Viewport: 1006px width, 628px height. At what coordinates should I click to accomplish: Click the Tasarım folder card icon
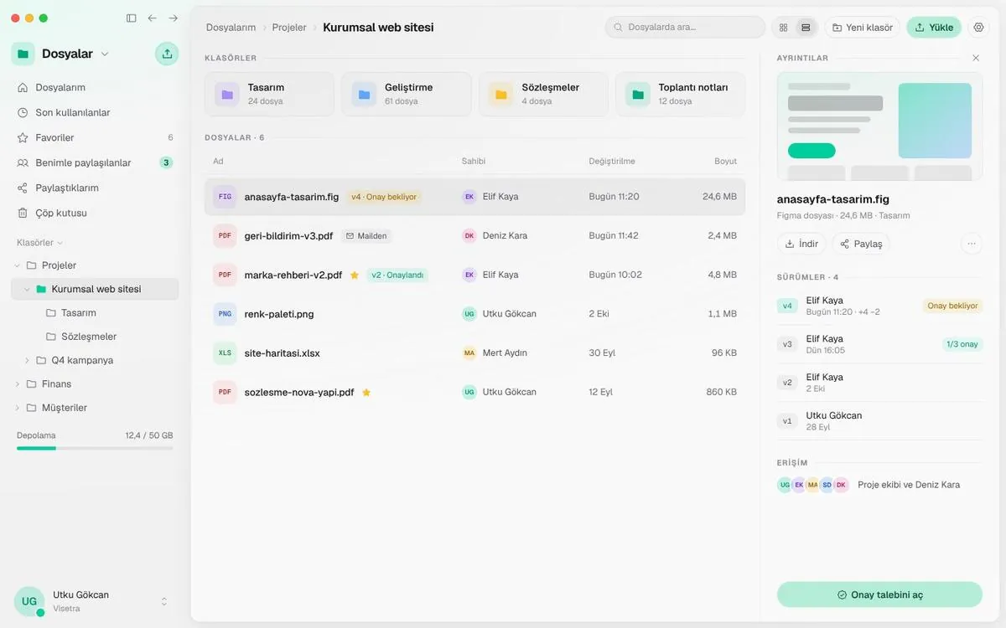click(x=227, y=95)
